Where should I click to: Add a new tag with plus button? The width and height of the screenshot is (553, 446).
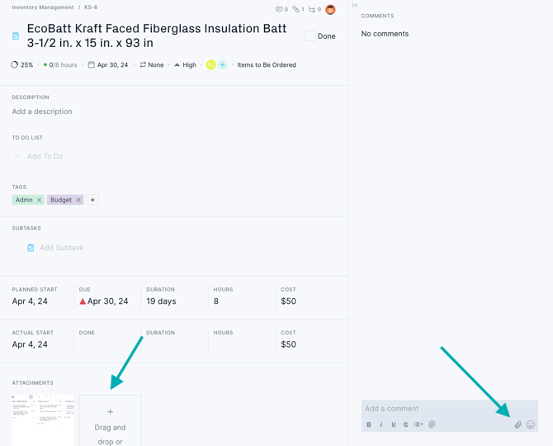(92, 200)
